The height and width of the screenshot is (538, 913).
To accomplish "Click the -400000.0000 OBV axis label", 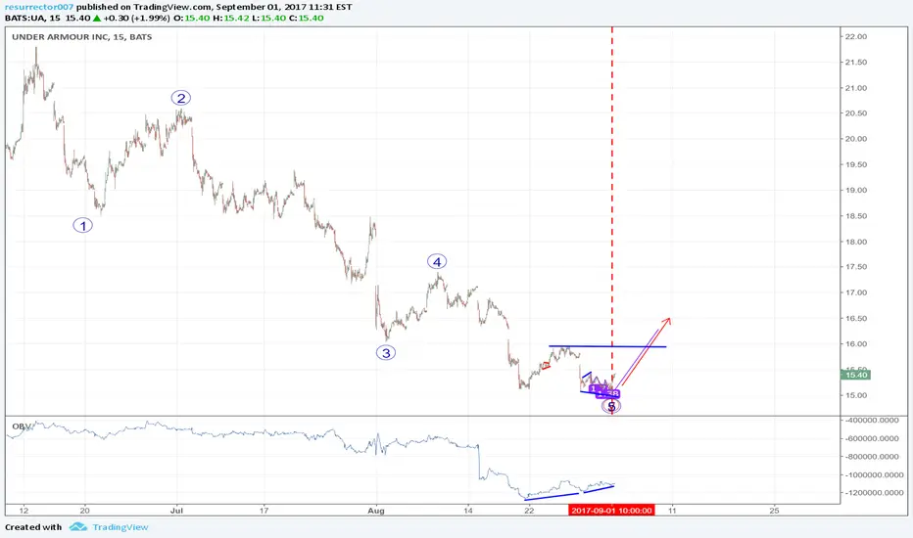I will tap(872, 420).
